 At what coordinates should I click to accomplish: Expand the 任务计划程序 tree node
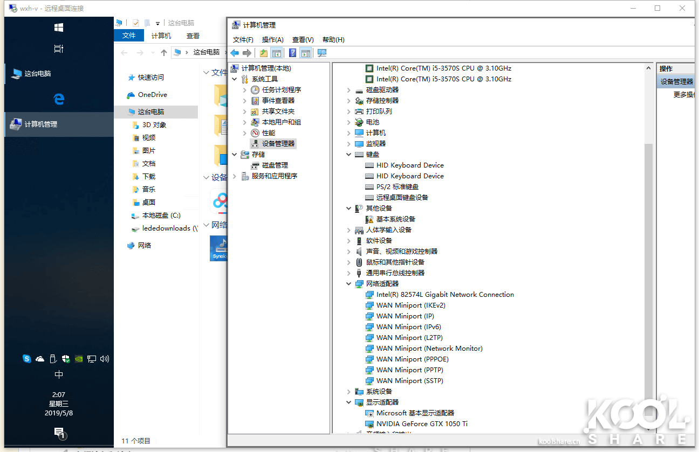tap(245, 90)
